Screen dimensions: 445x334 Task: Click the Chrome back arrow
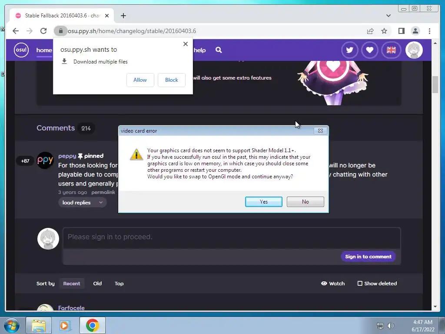click(16, 31)
